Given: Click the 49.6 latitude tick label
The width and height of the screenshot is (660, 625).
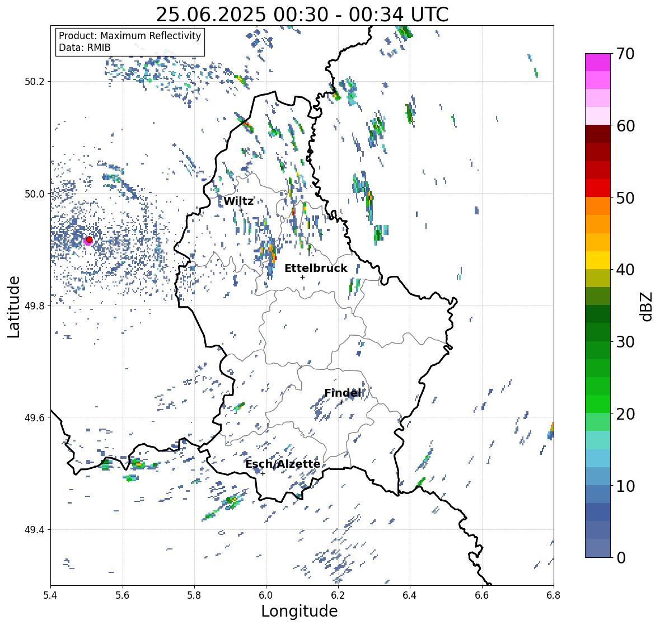Looking at the screenshot, I should tap(35, 417).
